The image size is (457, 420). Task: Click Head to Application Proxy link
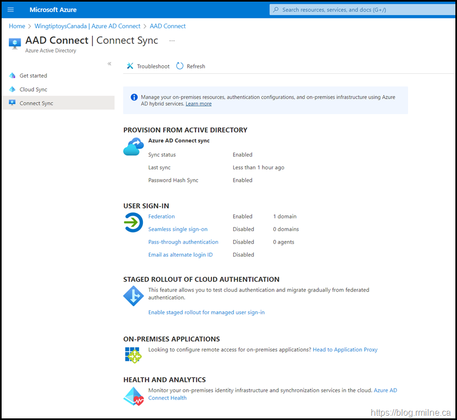(x=345, y=349)
